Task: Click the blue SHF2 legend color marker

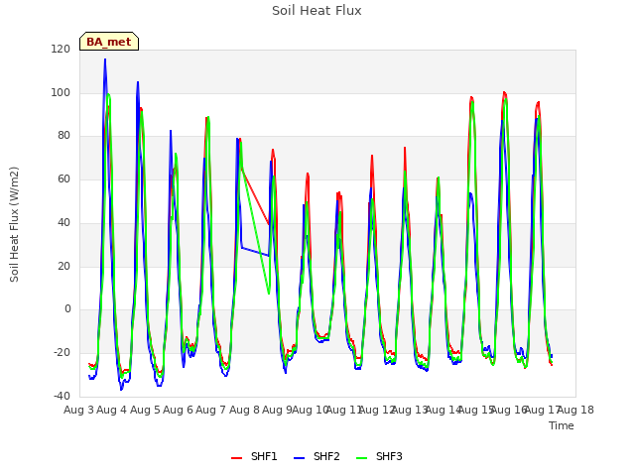Action: [299, 458]
